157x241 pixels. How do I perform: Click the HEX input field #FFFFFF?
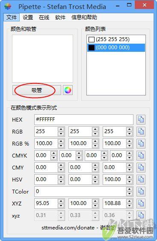point(84,119)
